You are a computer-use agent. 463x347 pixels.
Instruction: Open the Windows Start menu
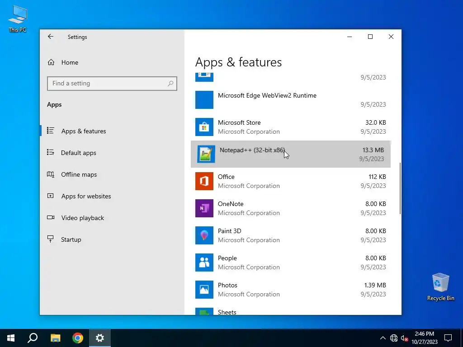[x=11, y=338]
